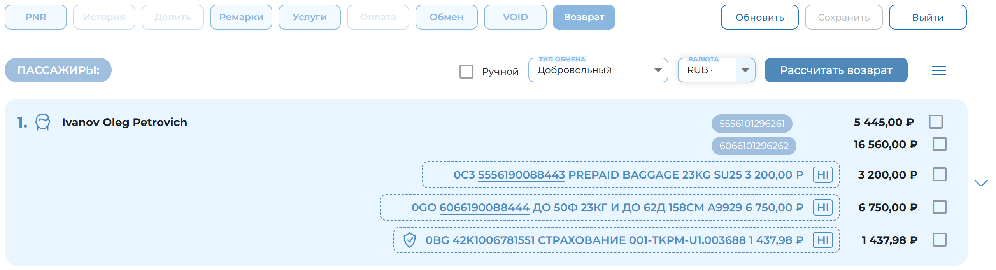Open insurance link 42K1006781551
The height and width of the screenshot is (270, 996).
point(493,240)
